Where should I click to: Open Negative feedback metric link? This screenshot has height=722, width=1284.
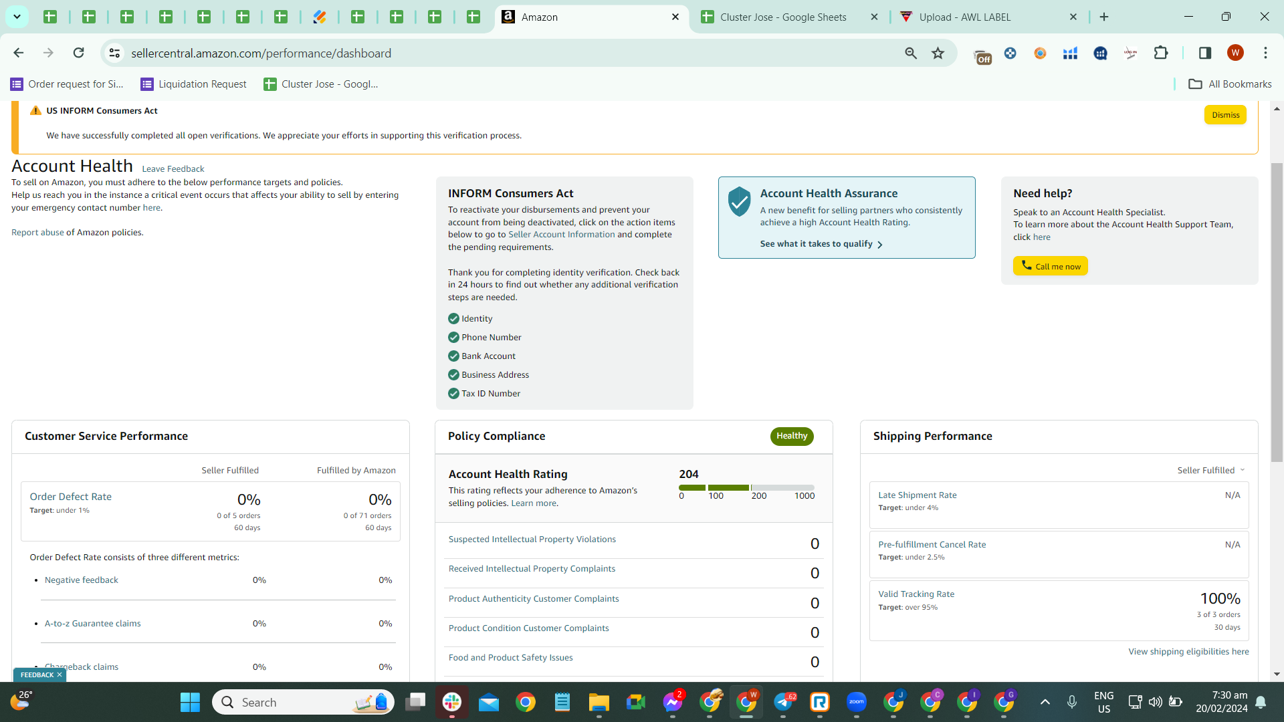82,580
